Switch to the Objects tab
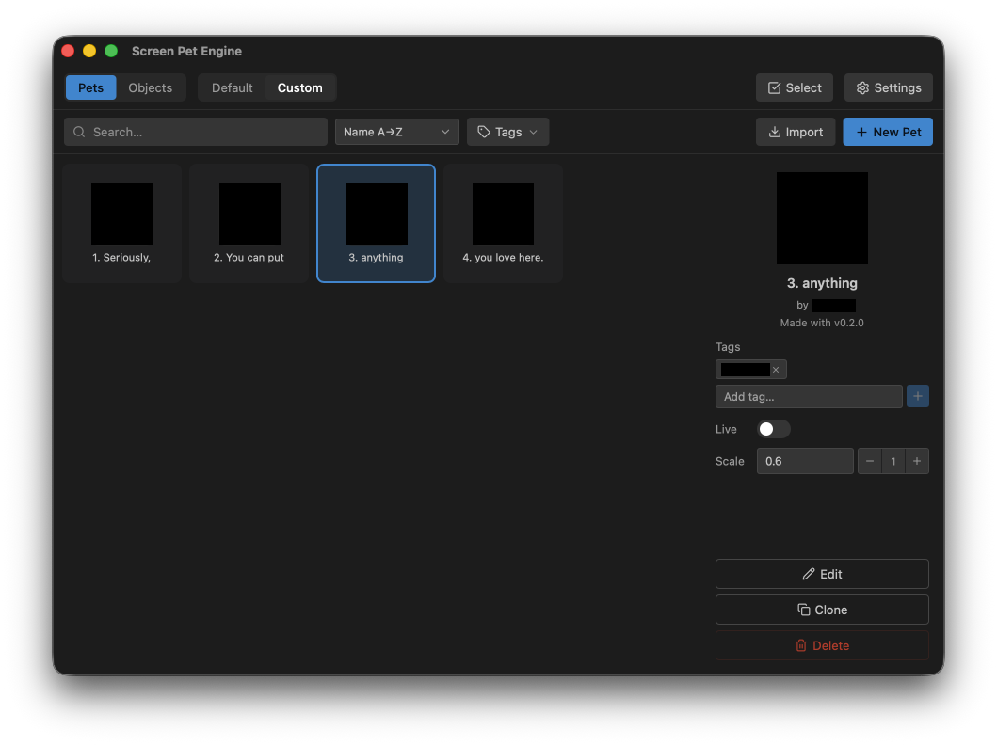Viewport: 997px width, 745px height. pos(150,87)
